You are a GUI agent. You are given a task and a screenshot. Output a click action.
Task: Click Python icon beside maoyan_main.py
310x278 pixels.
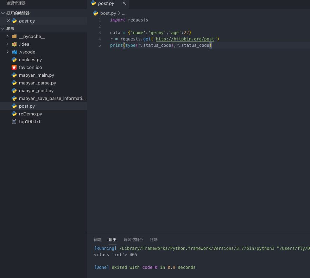[x=14, y=75]
